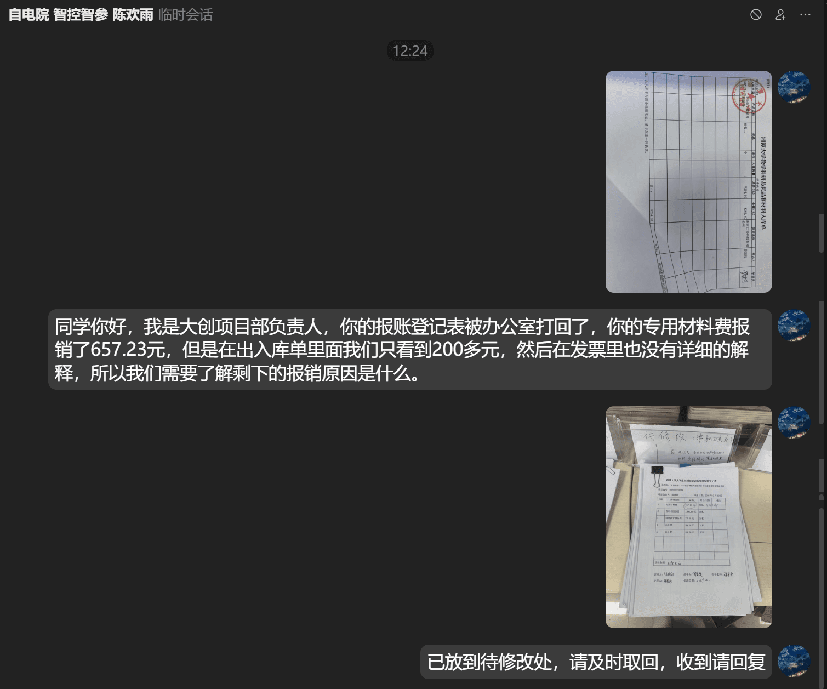Click the chat title 自电院 智控智参 陈欢雨
Viewport: 827px width, 689px height.
[81, 15]
